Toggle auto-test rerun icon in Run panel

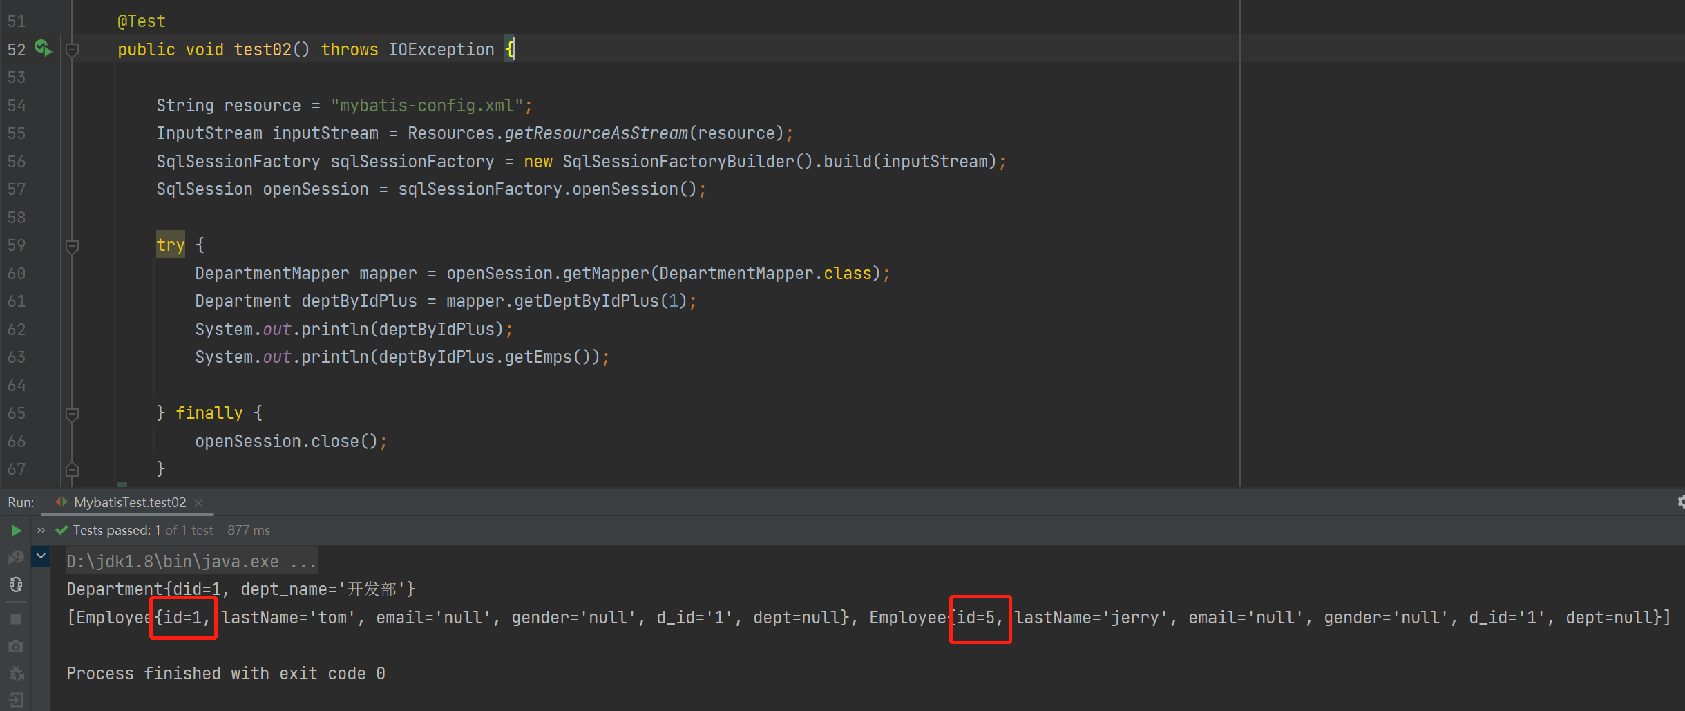pos(16,585)
